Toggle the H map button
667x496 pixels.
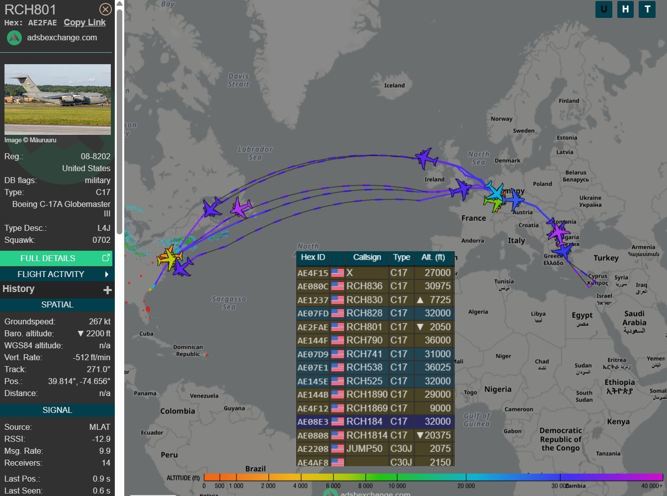click(x=626, y=9)
